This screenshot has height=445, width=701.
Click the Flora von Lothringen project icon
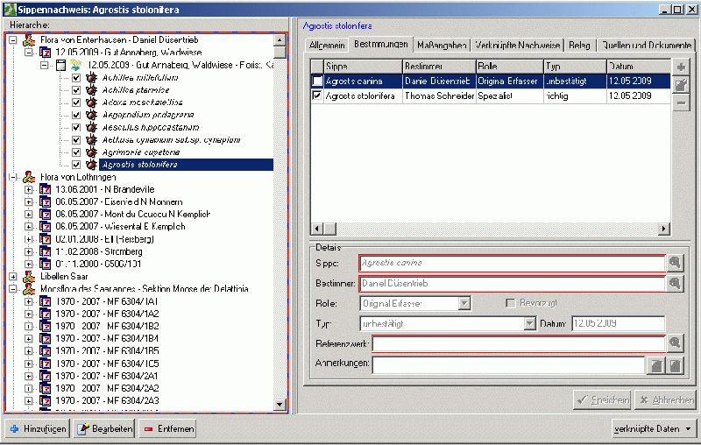29,177
